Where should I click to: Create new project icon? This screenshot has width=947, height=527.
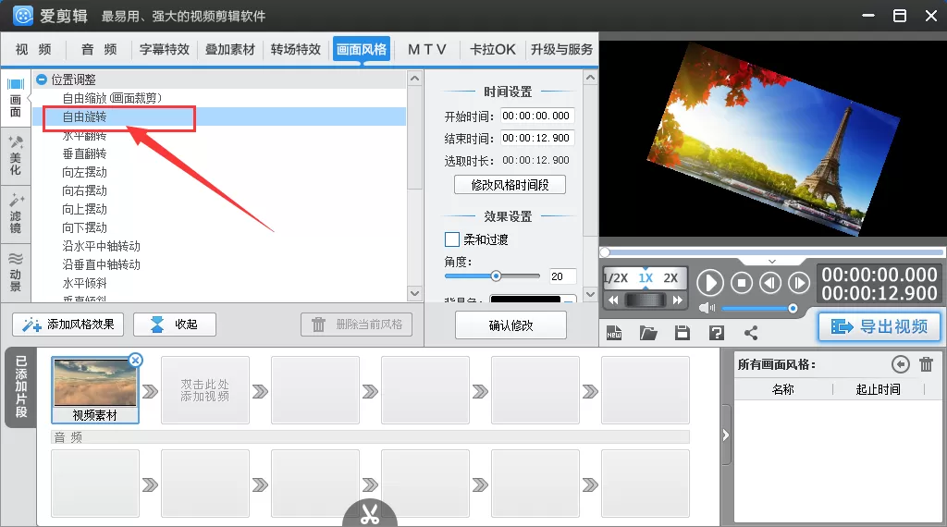pos(614,333)
